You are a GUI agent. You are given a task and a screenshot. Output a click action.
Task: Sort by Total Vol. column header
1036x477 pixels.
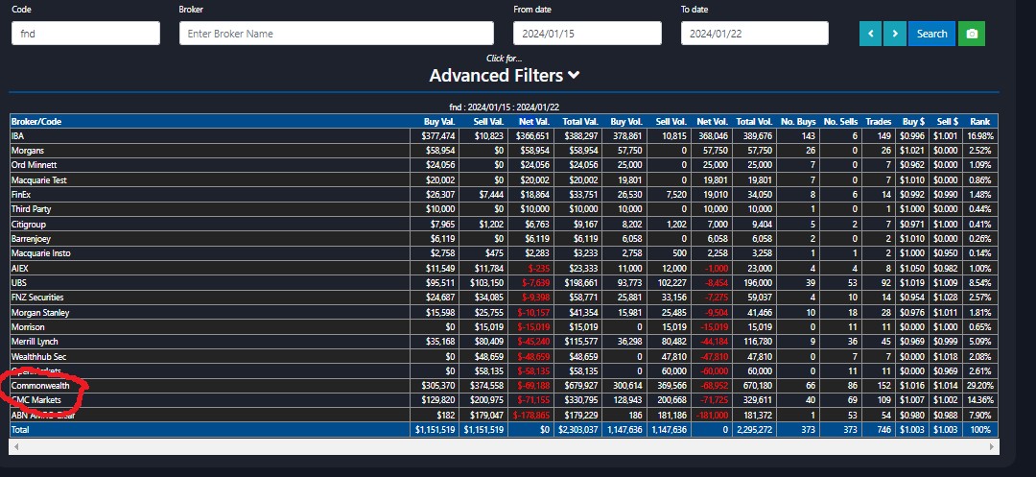point(755,122)
